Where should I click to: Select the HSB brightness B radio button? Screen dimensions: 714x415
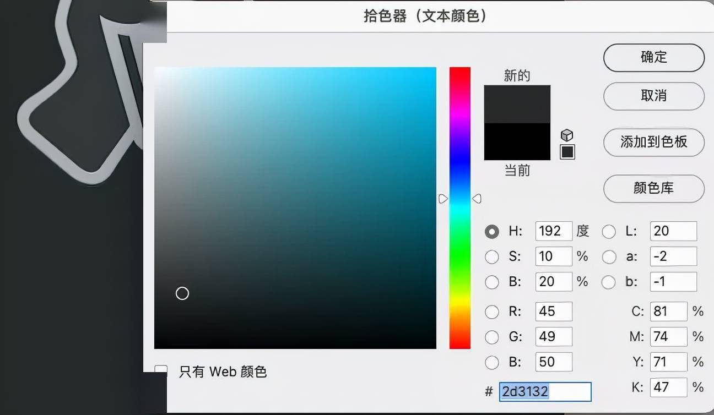click(x=491, y=282)
